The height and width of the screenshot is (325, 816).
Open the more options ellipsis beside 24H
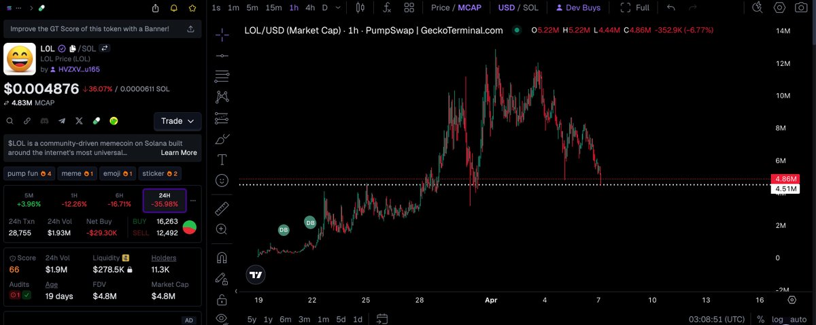[x=193, y=201]
